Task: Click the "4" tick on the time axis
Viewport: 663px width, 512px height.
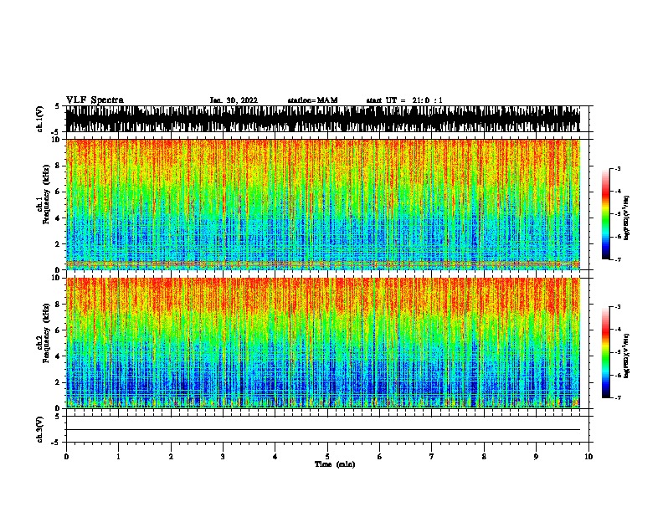Action: tap(275, 457)
